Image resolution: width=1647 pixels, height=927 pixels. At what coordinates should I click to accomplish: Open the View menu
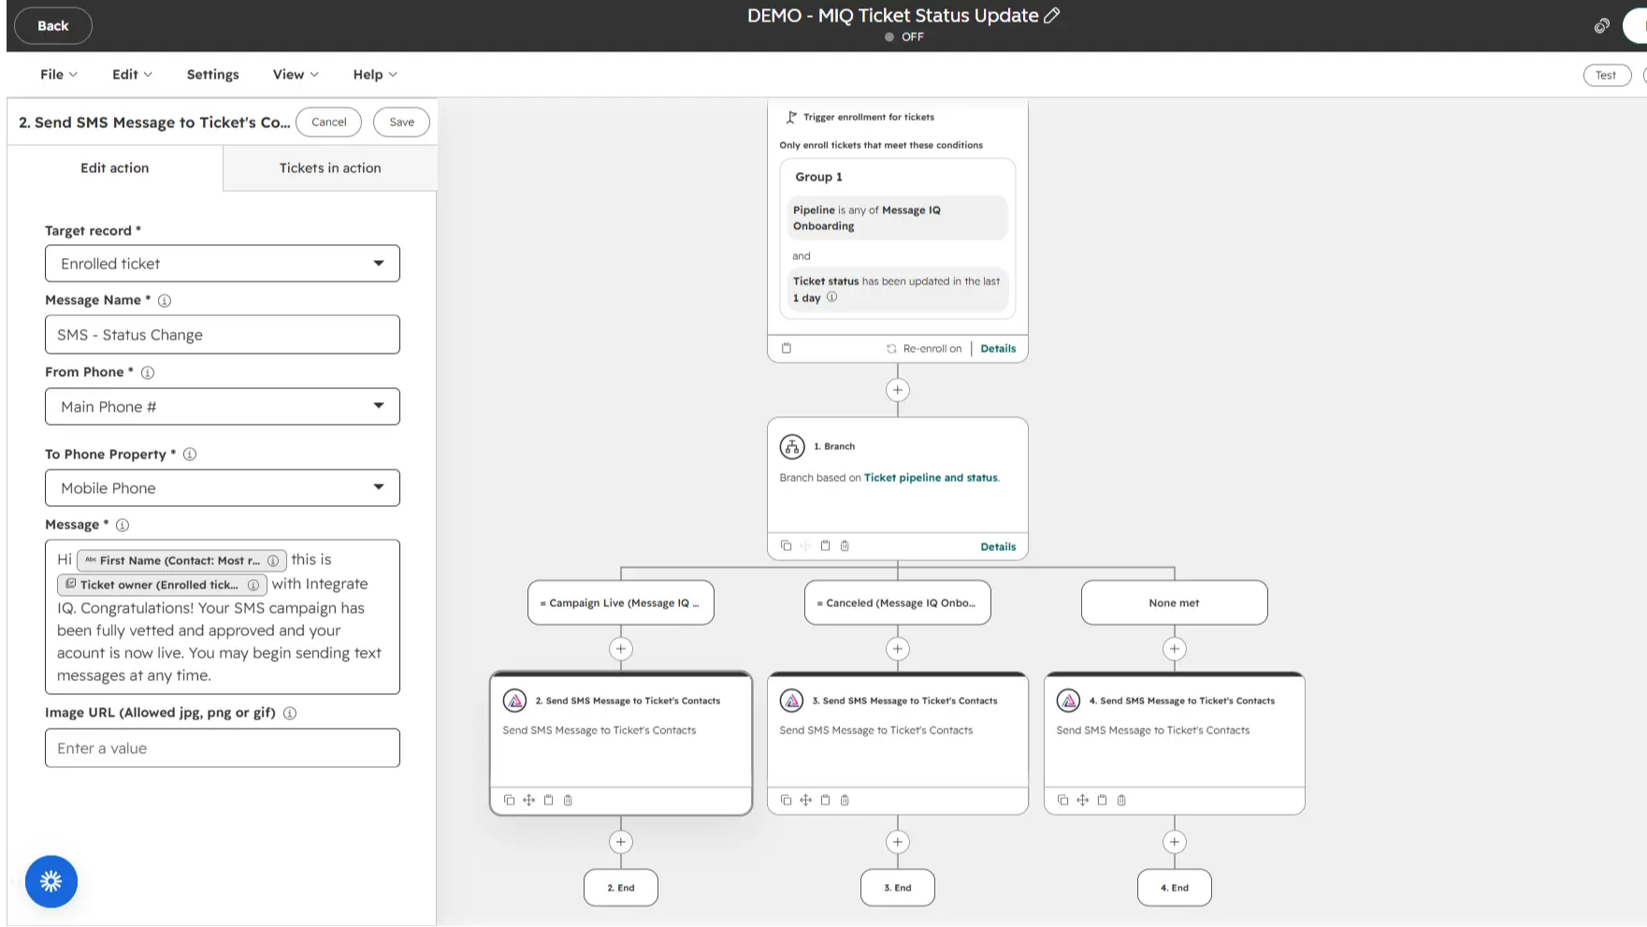pos(296,75)
